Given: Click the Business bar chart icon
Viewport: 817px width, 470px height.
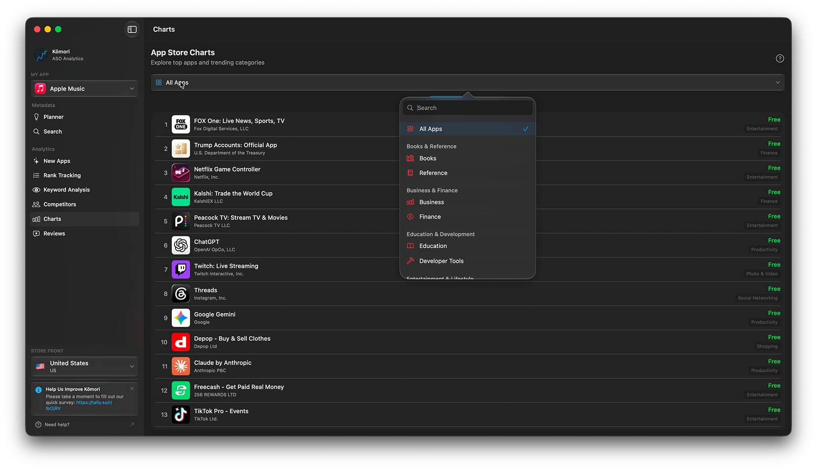Looking at the screenshot, I should click(x=410, y=202).
